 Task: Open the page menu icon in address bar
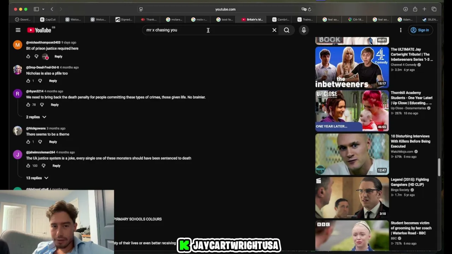tap(141, 9)
